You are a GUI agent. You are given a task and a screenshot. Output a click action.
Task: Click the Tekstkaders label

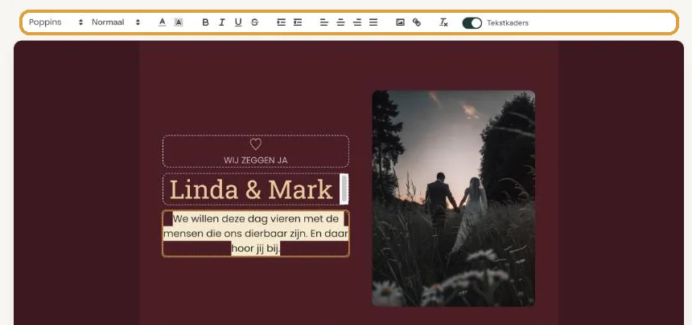click(x=508, y=23)
